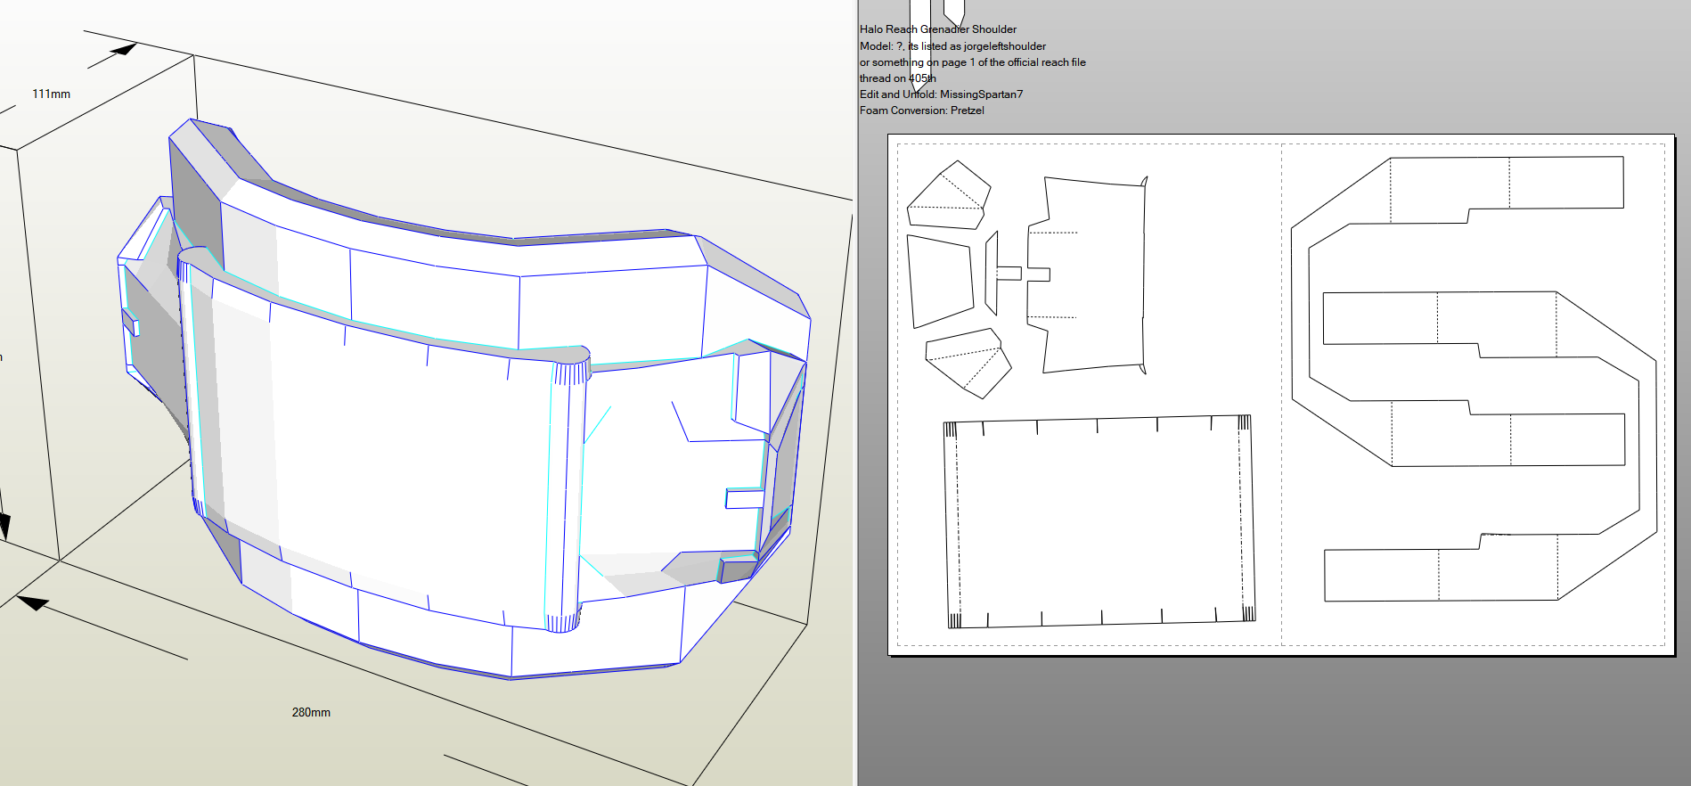Select the 'or something on page 1' text line

tap(972, 62)
